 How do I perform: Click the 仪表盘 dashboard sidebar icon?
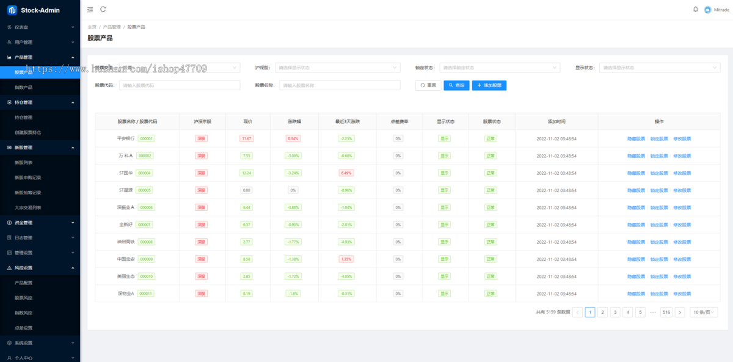click(x=9, y=27)
